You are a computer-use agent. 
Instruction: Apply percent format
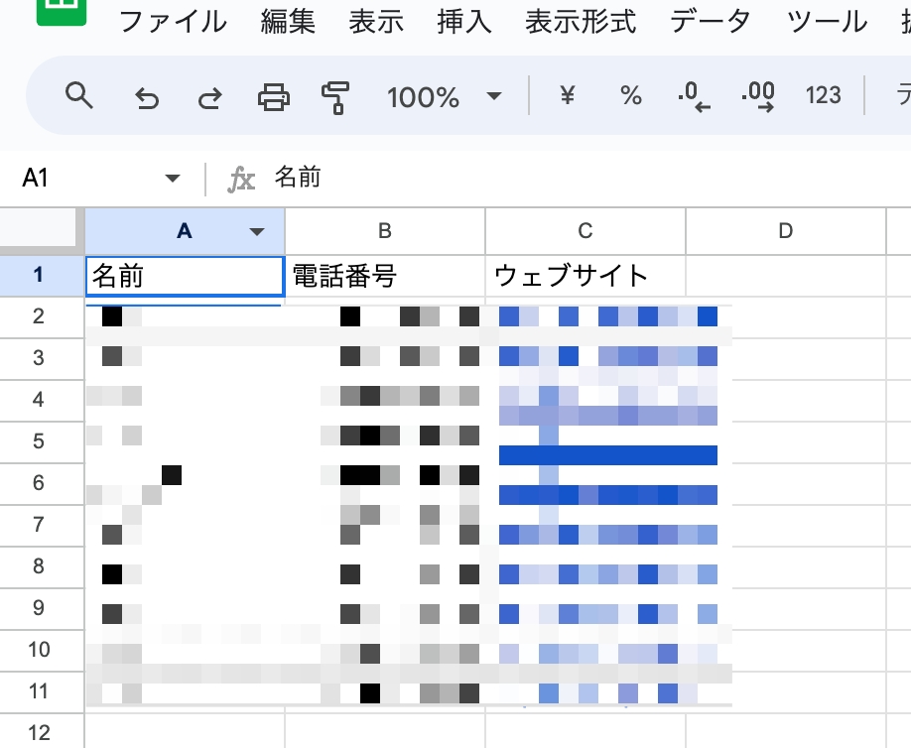(x=631, y=95)
